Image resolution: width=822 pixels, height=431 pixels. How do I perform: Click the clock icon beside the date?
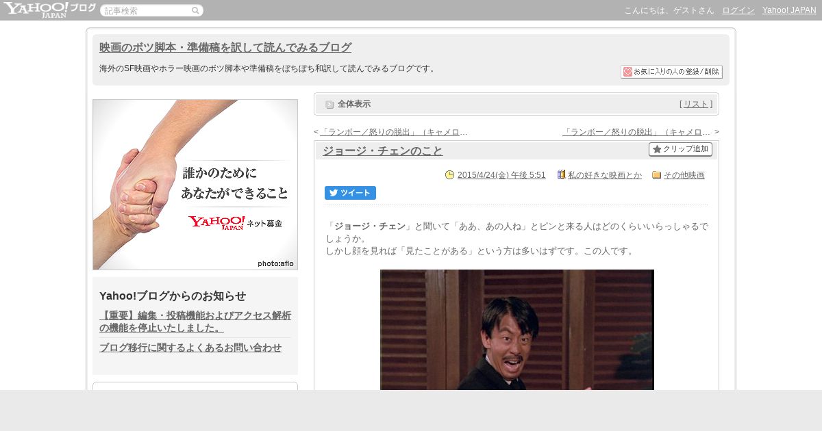(450, 174)
